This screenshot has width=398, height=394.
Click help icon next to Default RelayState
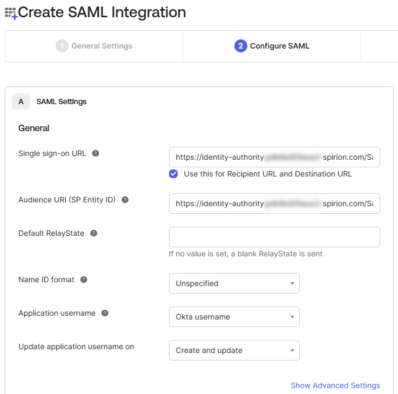(93, 233)
